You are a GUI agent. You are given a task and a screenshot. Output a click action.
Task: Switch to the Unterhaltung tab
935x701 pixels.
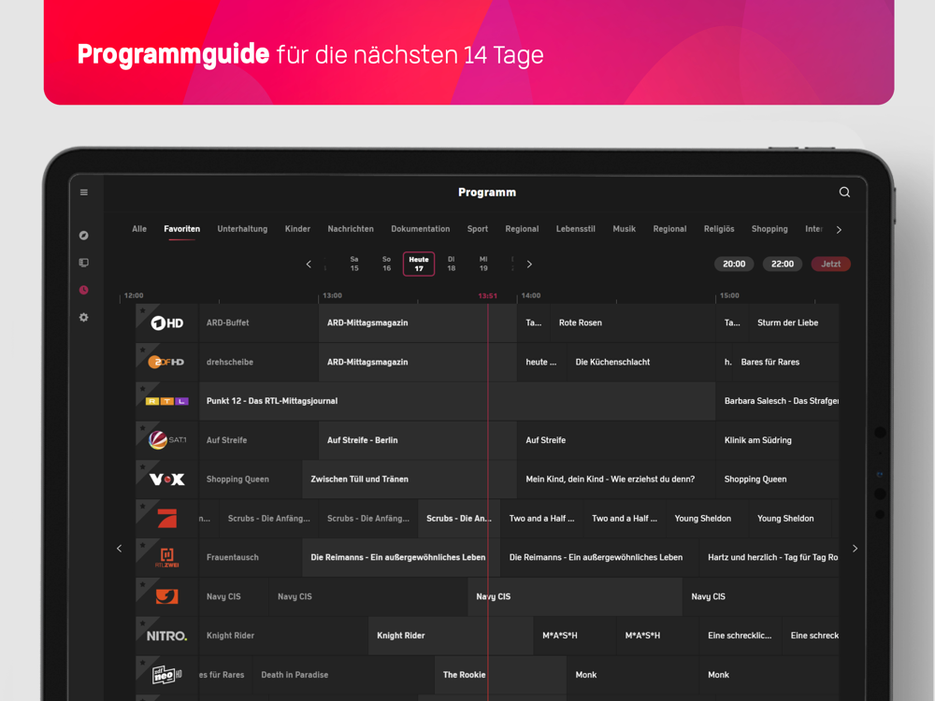242,229
